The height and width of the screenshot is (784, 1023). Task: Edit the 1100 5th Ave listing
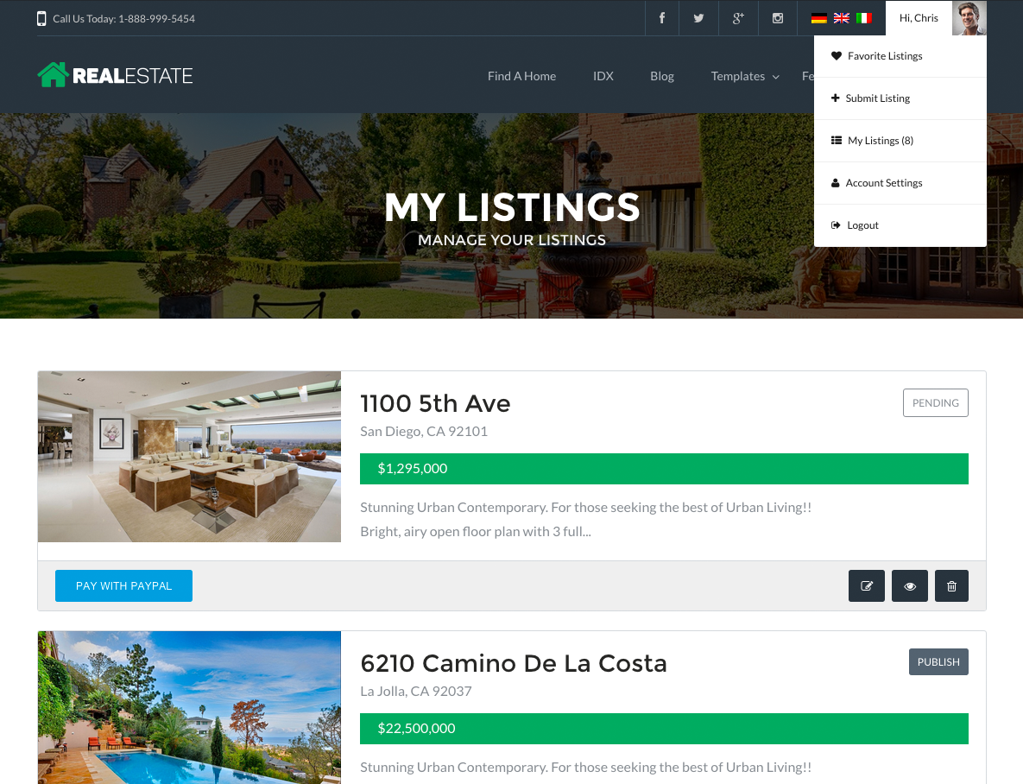866,586
